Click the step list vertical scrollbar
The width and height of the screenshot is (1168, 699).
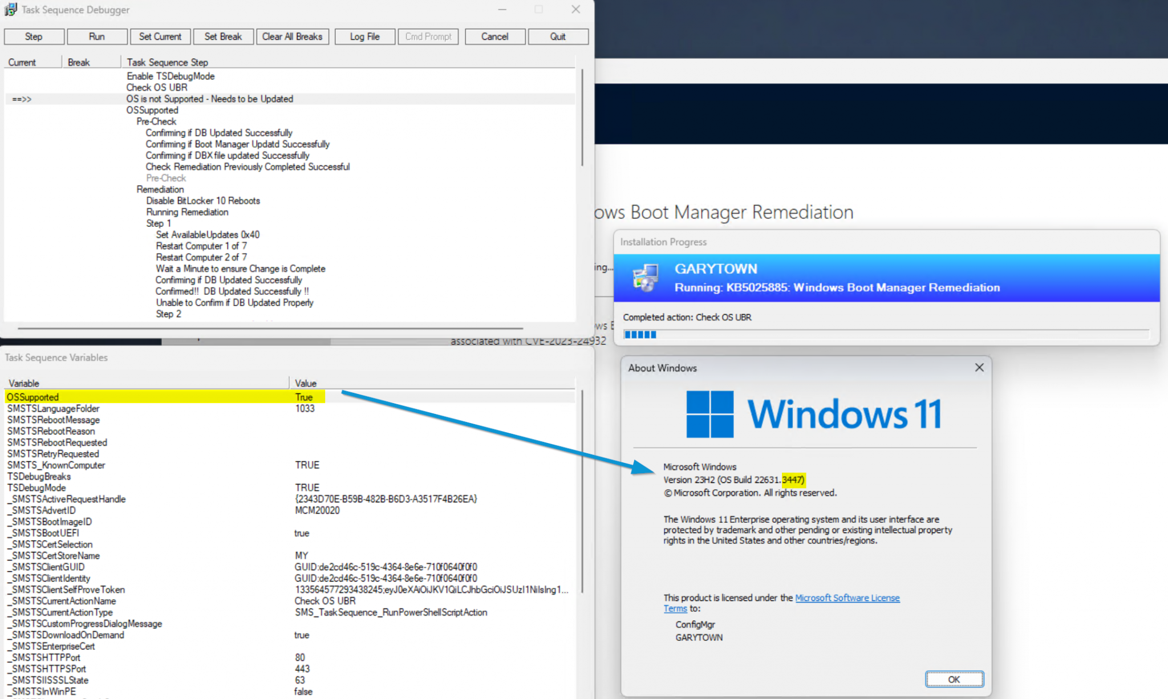pos(582,117)
